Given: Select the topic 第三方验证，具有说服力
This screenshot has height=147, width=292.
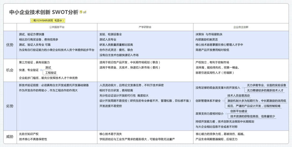Looking at the screenshot, I should point(35,62).
